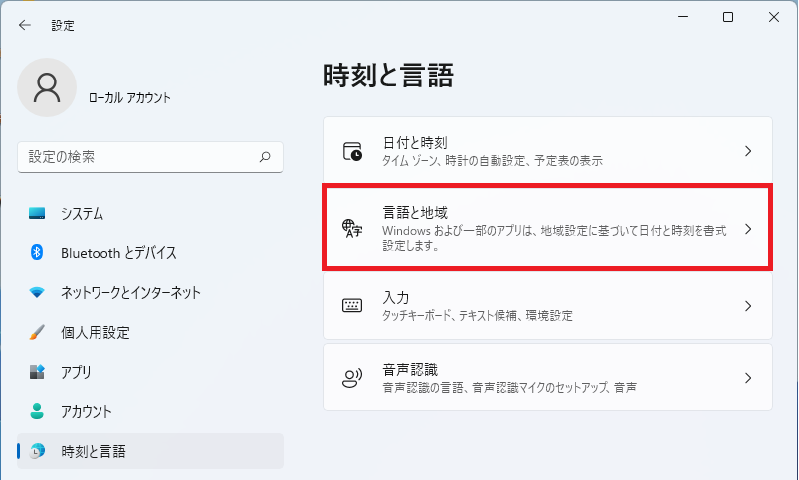
Task: Click the search magnifier icon
Action: [x=265, y=157]
